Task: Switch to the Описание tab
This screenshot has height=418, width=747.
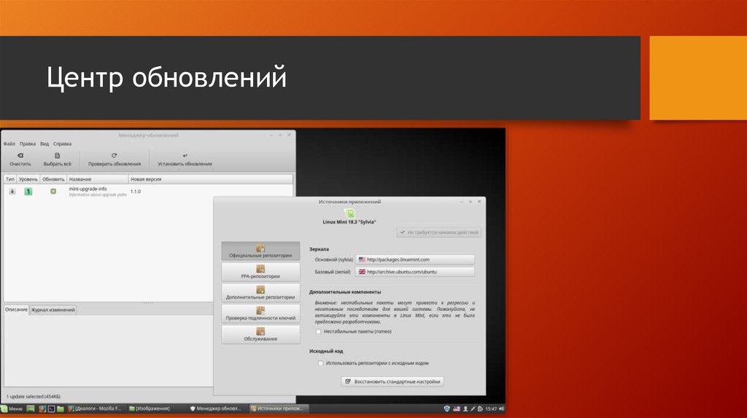Action: click(16, 309)
